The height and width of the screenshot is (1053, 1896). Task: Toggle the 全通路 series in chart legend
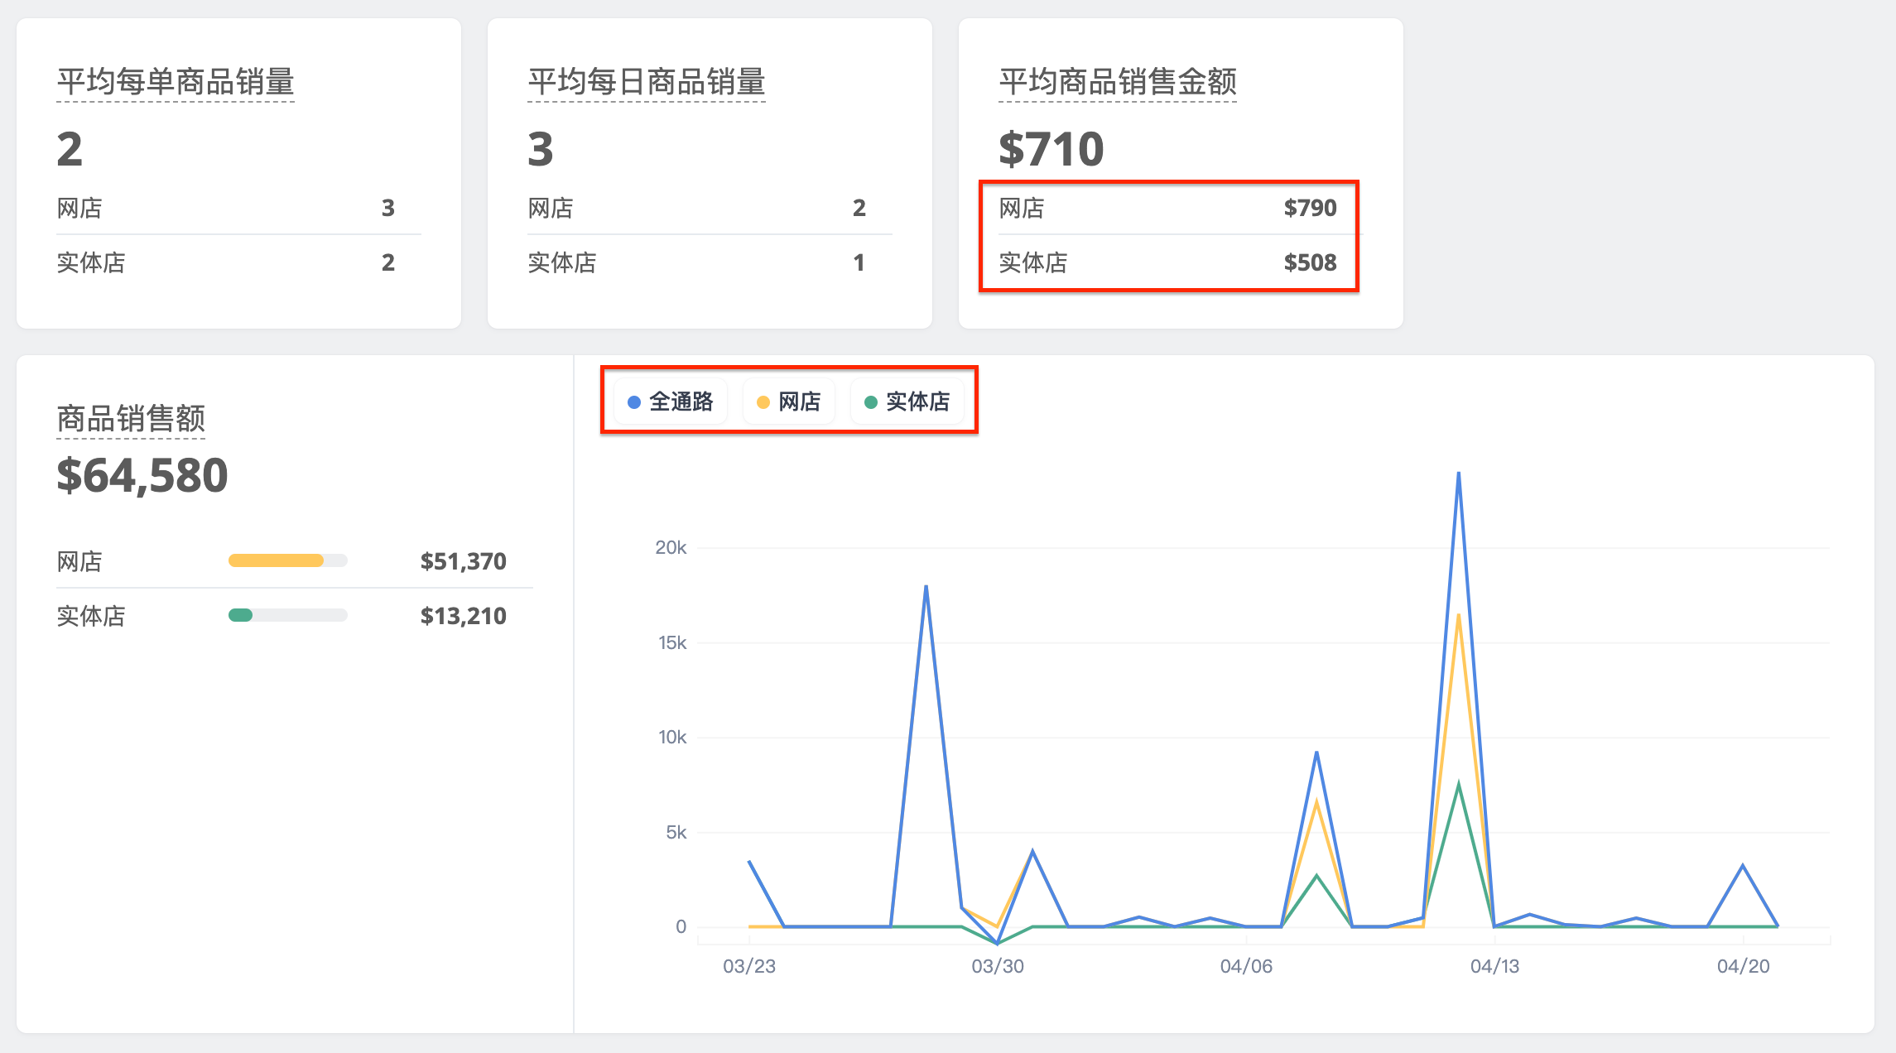[671, 401]
